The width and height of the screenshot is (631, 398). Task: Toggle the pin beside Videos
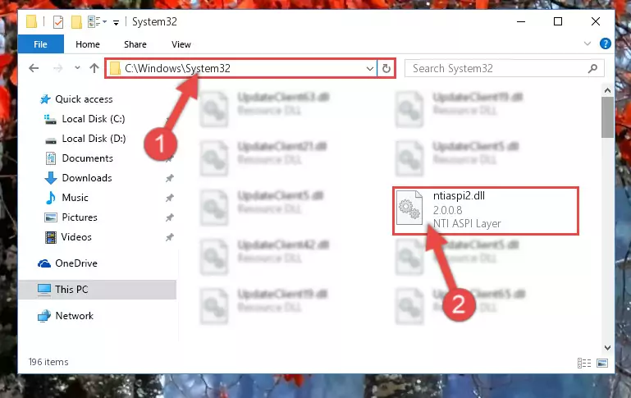point(169,237)
